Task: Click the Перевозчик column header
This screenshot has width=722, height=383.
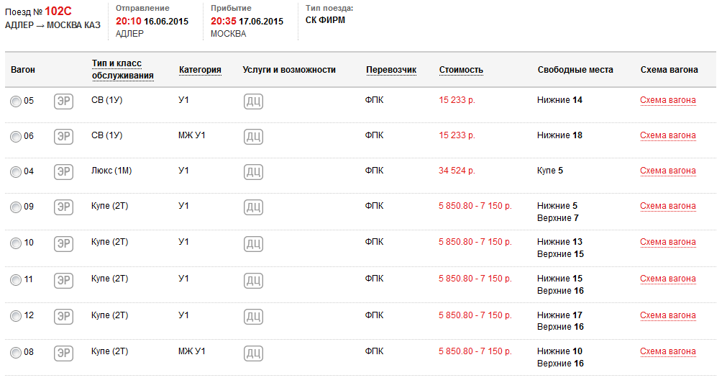Action: click(391, 70)
